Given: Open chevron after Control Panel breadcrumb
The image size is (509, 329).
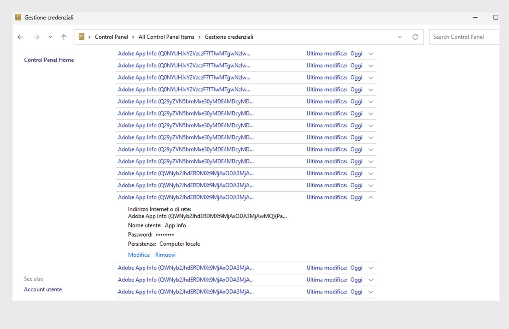Looking at the screenshot, I should [x=133, y=37].
